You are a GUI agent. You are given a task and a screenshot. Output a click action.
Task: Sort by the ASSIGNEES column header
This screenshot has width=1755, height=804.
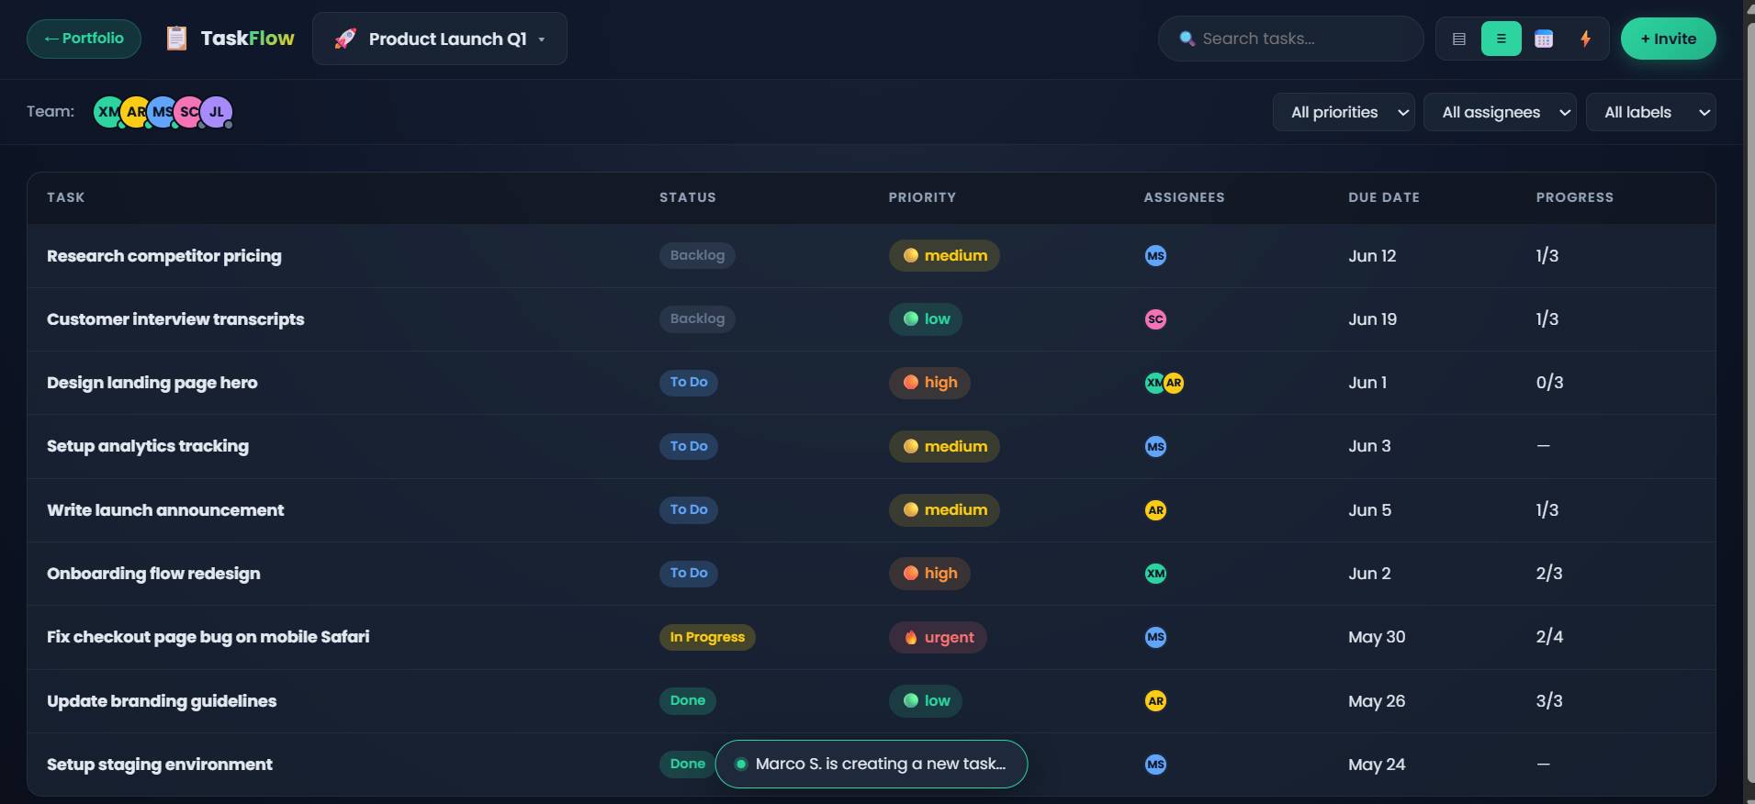click(1184, 197)
